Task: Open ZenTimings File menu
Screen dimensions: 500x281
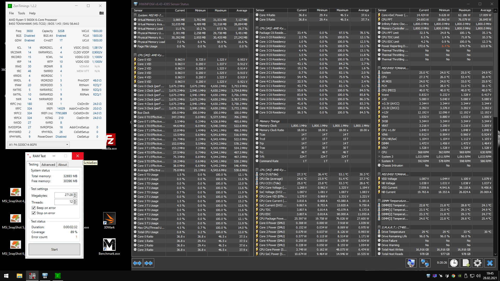Action: click(11, 13)
